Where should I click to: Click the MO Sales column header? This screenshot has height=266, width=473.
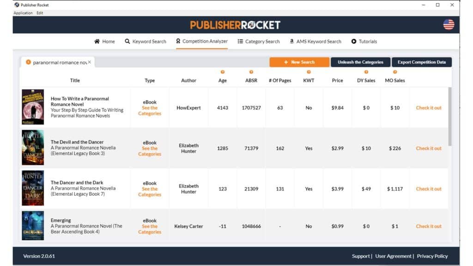coord(395,80)
